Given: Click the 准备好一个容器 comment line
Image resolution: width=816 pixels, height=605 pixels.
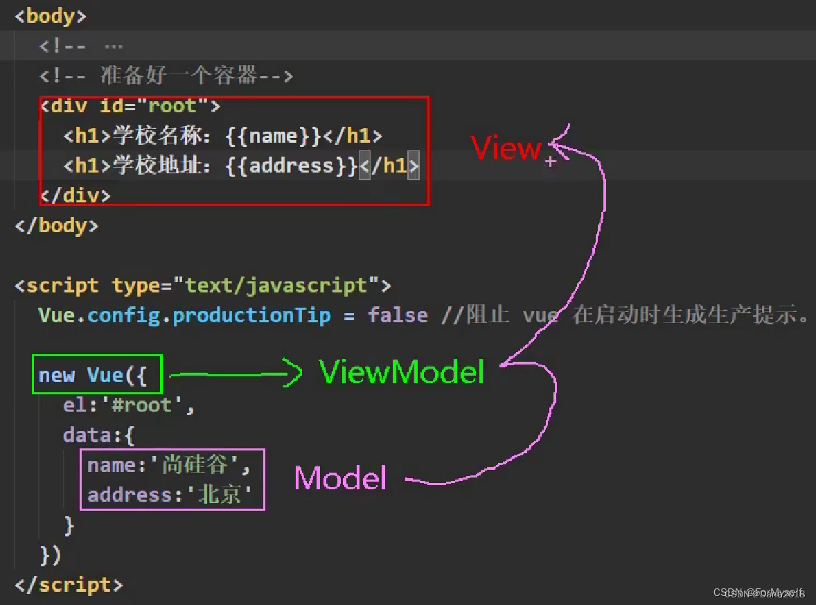Looking at the screenshot, I should pyautogui.click(x=166, y=76).
